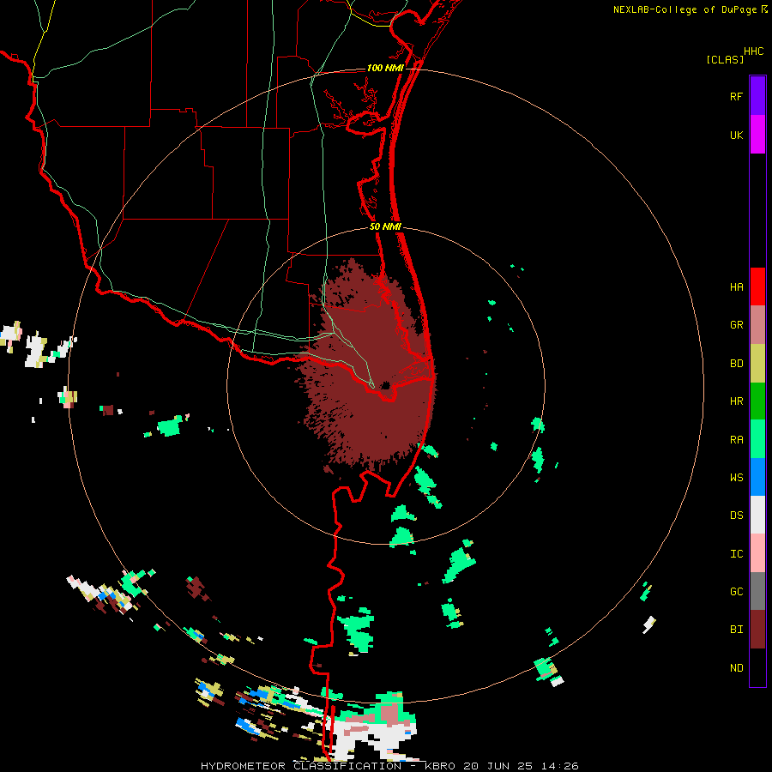Click the 'HHC' product label
Image resolution: width=772 pixels, height=772 pixels.
(x=754, y=51)
